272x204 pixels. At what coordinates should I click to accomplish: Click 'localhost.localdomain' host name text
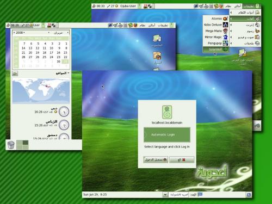click(x=167, y=123)
